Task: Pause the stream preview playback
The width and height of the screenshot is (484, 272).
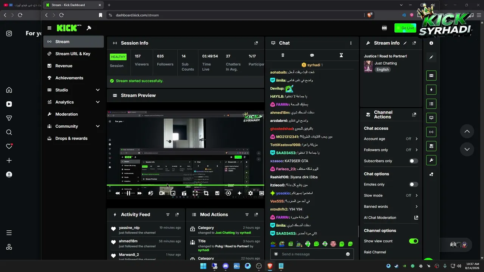Action: (129, 193)
